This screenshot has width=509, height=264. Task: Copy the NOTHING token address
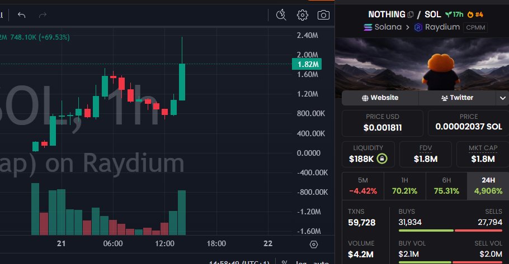tap(411, 15)
